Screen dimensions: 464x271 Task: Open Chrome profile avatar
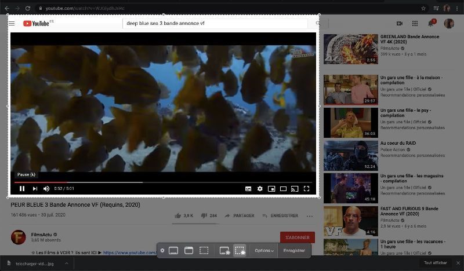point(447,8)
